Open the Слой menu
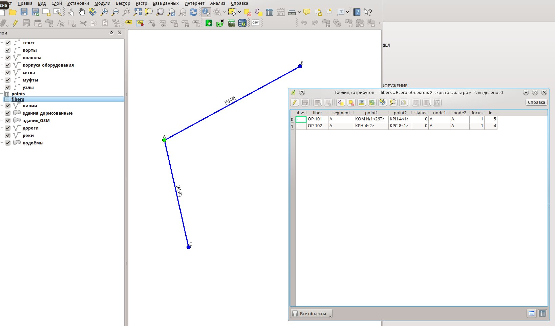555x326 pixels. pos(57,3)
